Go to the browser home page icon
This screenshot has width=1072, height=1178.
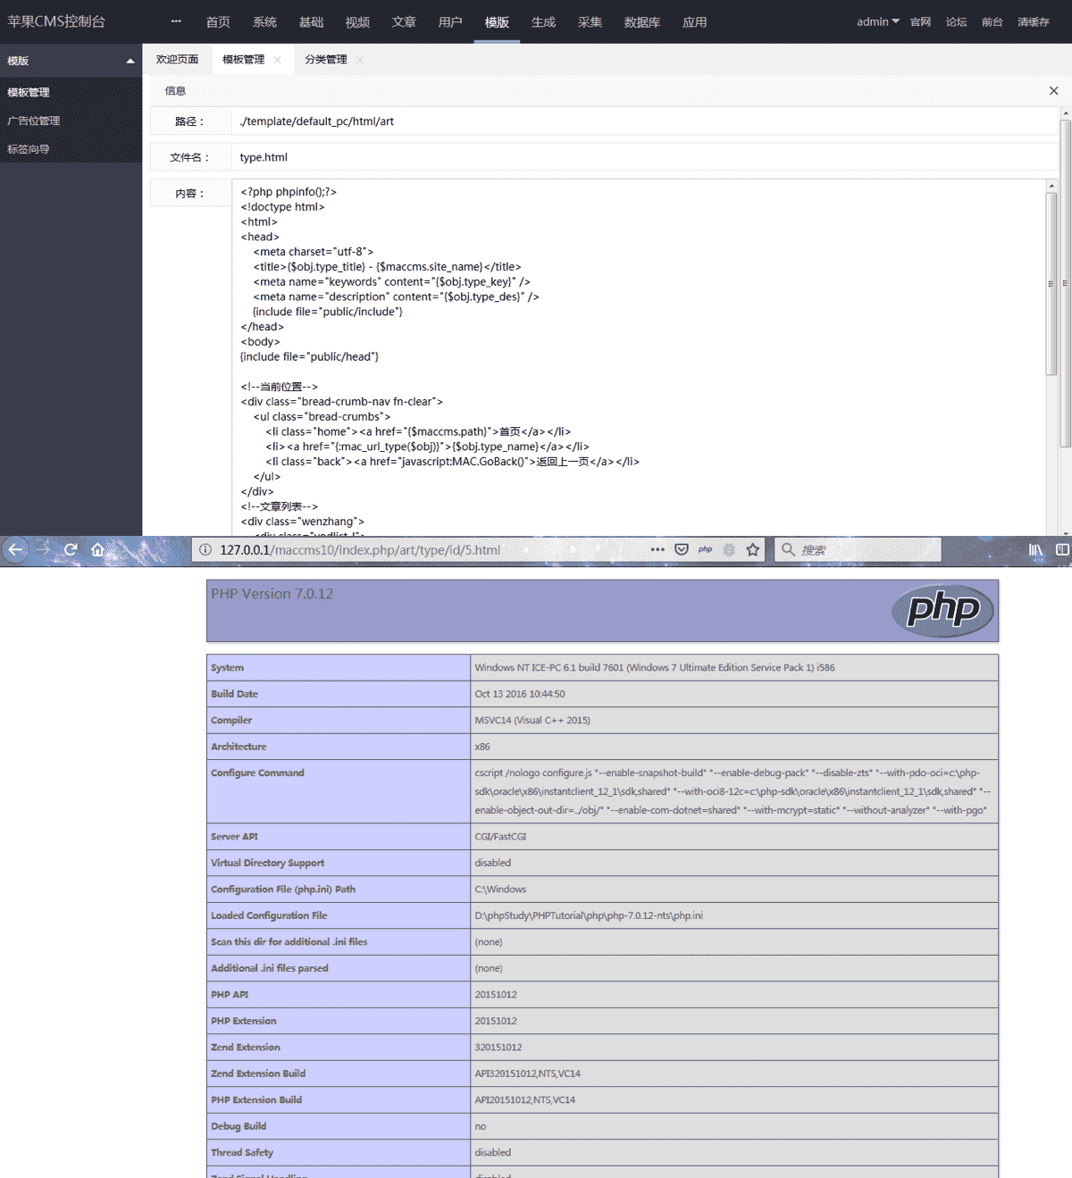[x=97, y=550]
